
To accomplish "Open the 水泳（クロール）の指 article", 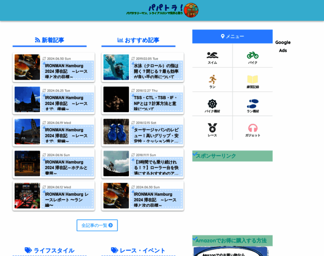I will coord(142,67).
